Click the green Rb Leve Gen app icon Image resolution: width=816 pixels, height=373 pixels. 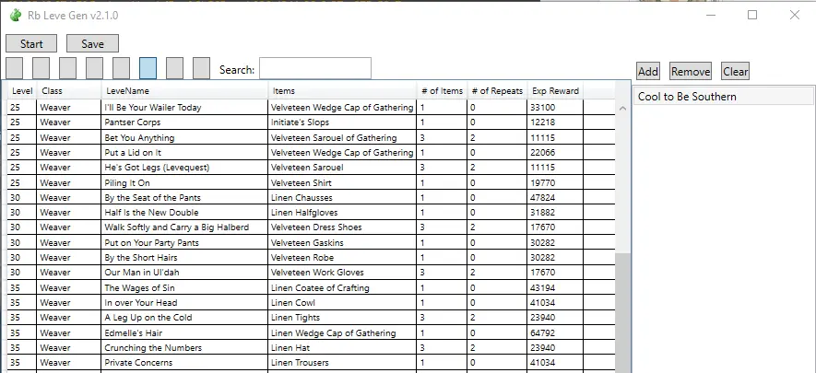click(x=15, y=15)
